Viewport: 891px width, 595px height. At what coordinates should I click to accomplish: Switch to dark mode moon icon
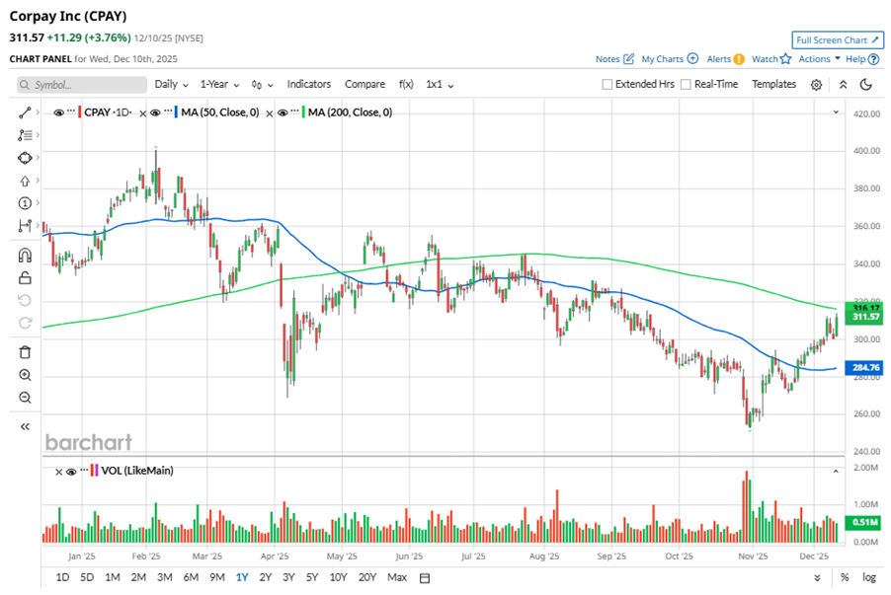866,85
